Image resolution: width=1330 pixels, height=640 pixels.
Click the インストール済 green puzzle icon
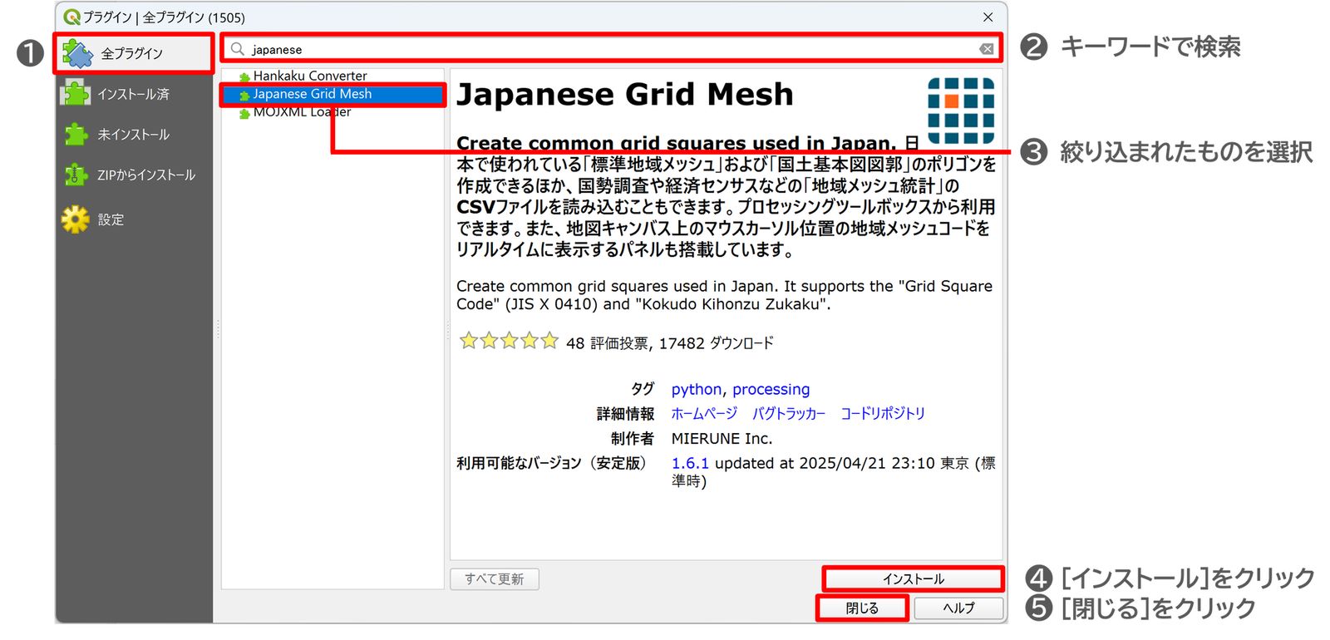tap(76, 93)
